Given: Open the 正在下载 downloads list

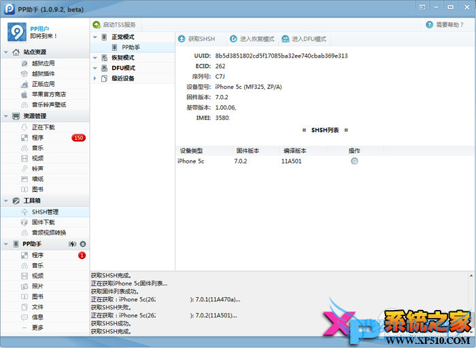Looking at the screenshot, I should pos(43,127).
